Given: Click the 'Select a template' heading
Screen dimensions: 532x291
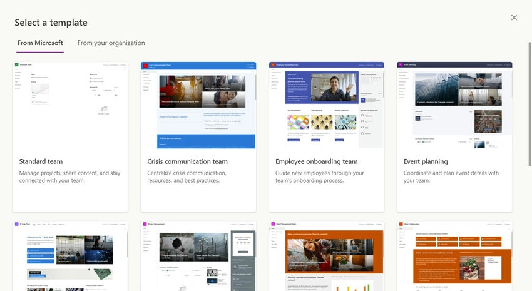Looking at the screenshot, I should point(51,23).
